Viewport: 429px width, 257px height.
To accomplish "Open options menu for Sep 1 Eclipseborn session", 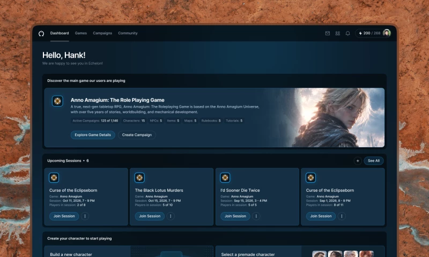I will pyautogui.click(x=342, y=216).
